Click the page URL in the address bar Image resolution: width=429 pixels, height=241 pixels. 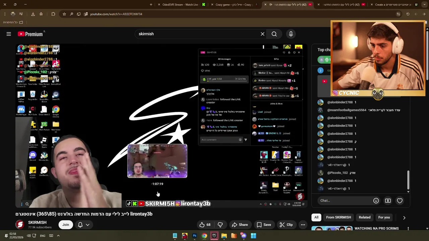(116, 14)
